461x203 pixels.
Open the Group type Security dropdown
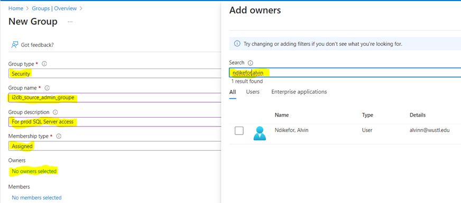115,74
